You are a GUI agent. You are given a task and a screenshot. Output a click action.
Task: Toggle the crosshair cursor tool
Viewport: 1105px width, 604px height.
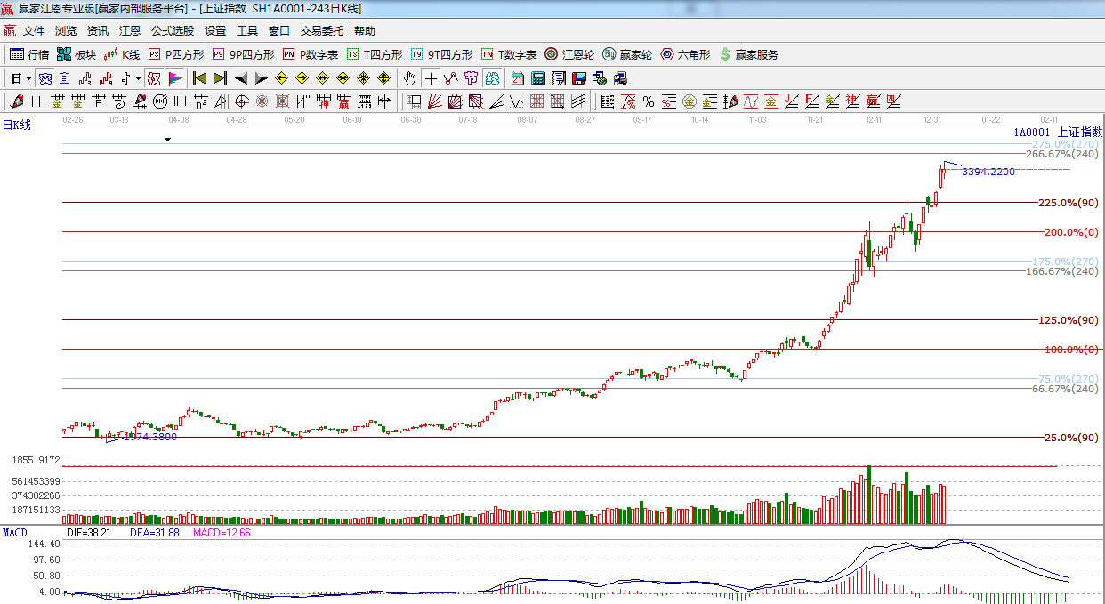431,78
